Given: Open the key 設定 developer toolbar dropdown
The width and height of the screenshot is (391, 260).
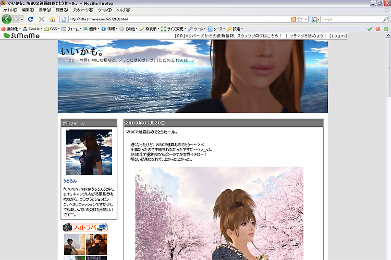Looking at the screenshot, I should 235,29.
